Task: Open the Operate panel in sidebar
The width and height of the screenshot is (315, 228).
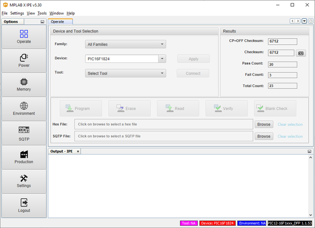Action: [x=24, y=37]
